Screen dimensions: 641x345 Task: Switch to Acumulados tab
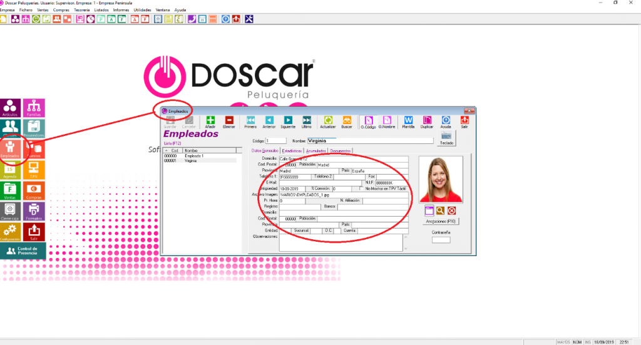(x=316, y=151)
